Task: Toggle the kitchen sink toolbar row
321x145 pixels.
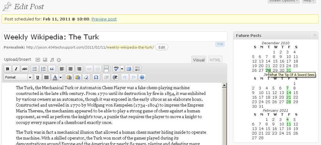Action: [x=137, y=69]
